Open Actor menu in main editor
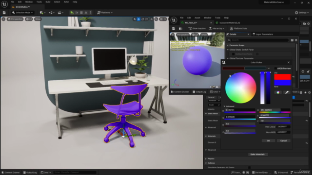Screen dimensions: 312x175 click(x=66, y=2)
